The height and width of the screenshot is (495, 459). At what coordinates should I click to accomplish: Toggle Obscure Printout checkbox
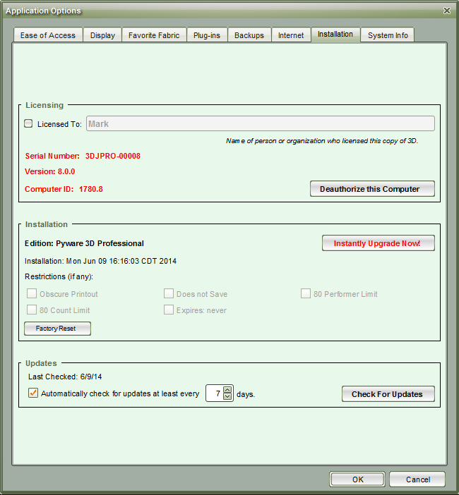pos(32,293)
